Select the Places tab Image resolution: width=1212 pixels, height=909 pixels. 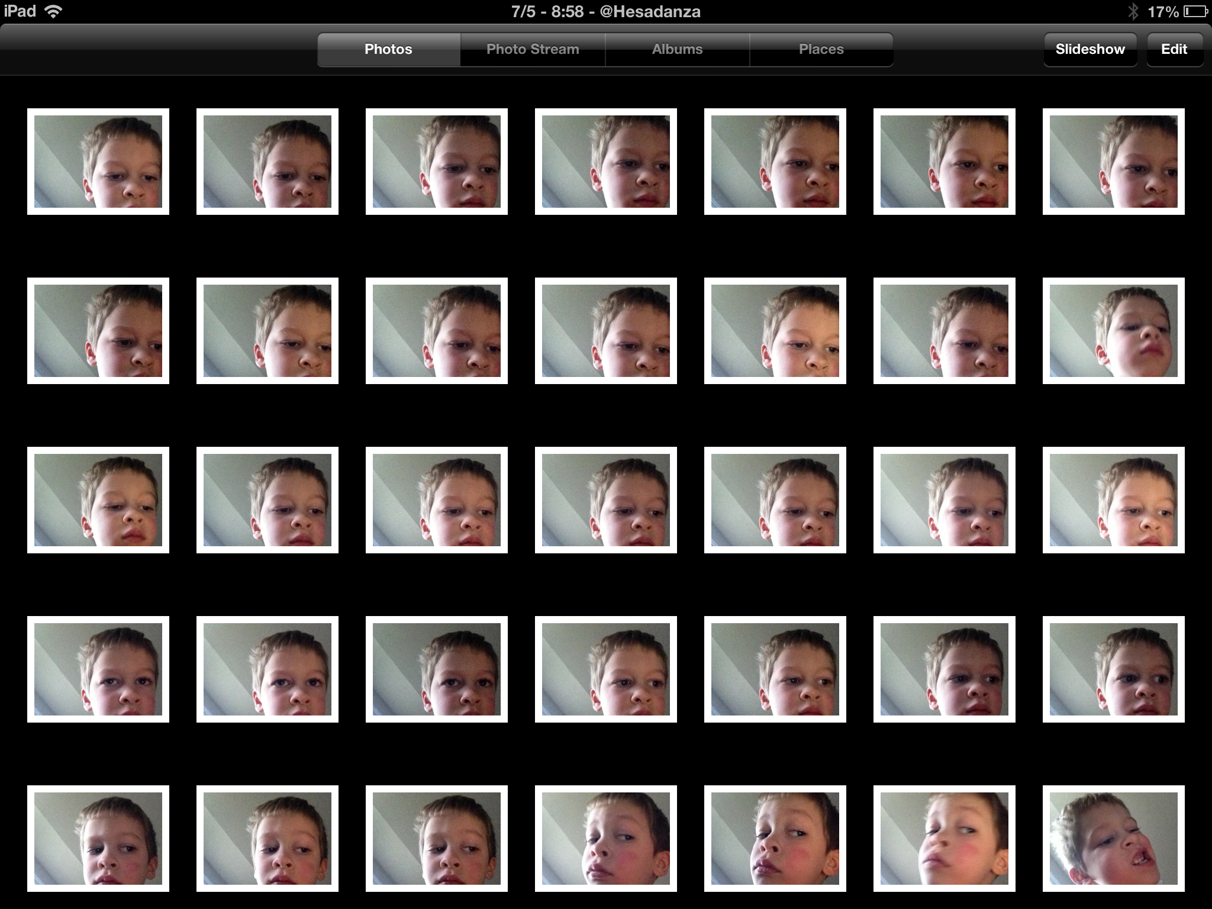click(x=821, y=49)
